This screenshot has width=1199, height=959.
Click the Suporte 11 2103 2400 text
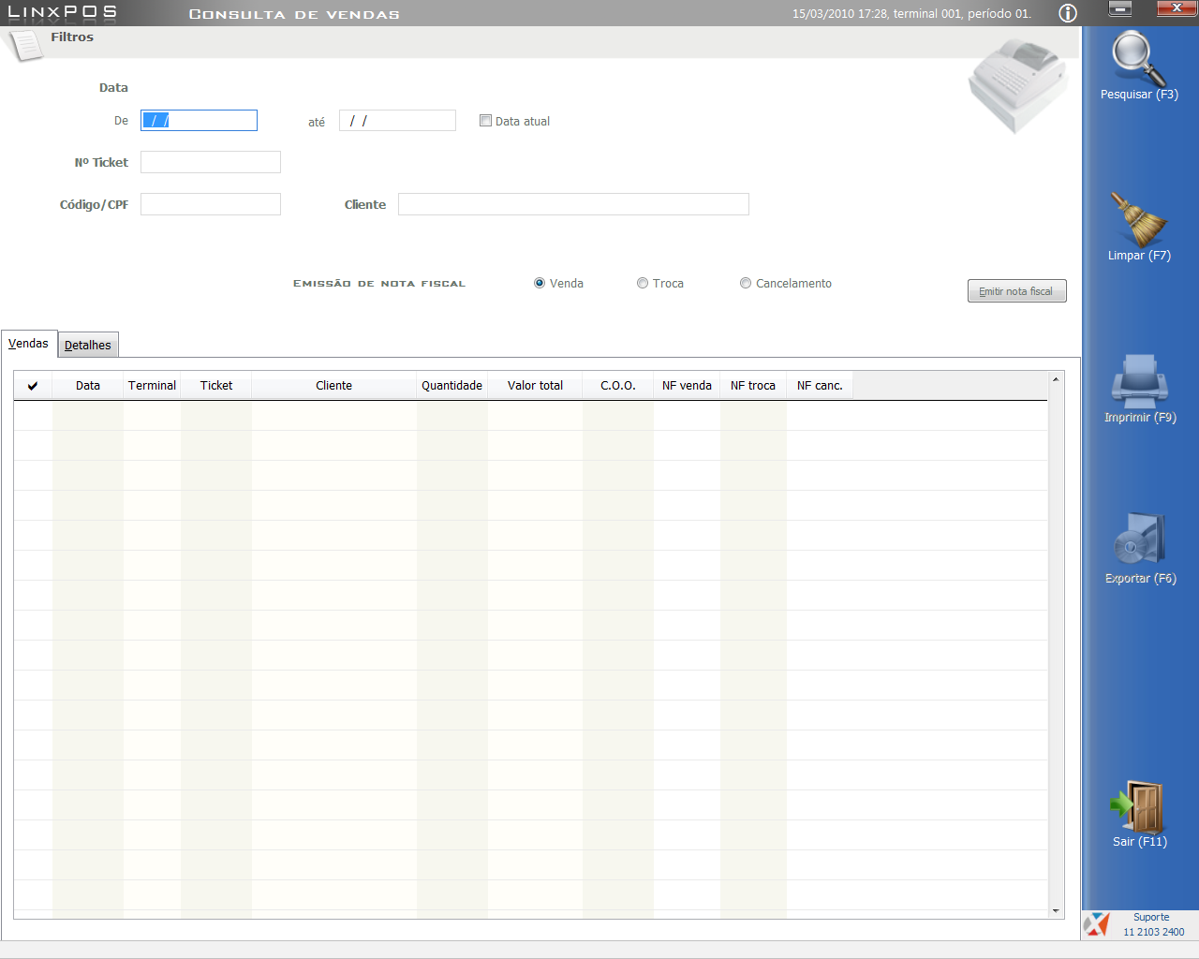click(x=1153, y=924)
